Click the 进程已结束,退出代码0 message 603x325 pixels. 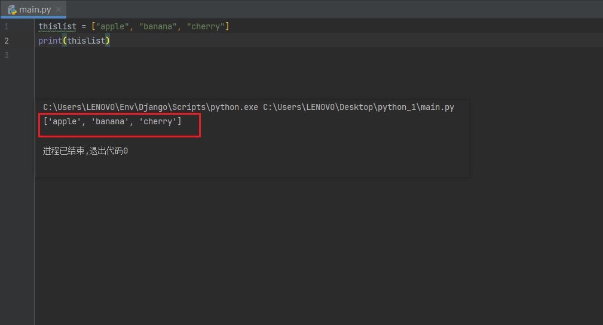(85, 151)
